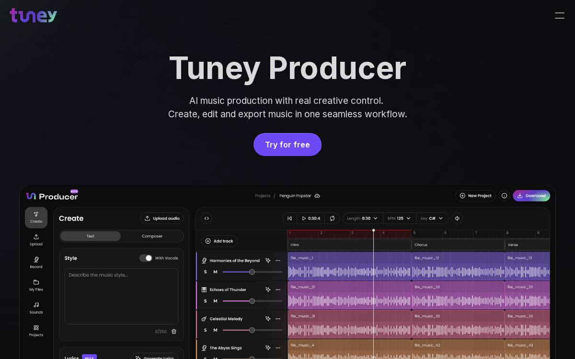Image resolution: width=575 pixels, height=359 pixels.
Task: Select the Chorus section marker
Action: pos(458,245)
